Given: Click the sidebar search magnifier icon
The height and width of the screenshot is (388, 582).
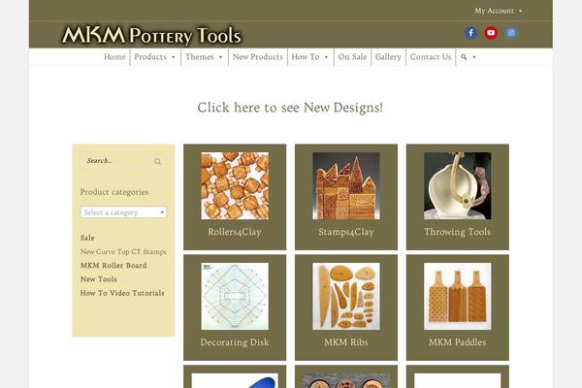Looking at the screenshot, I should point(158,161).
